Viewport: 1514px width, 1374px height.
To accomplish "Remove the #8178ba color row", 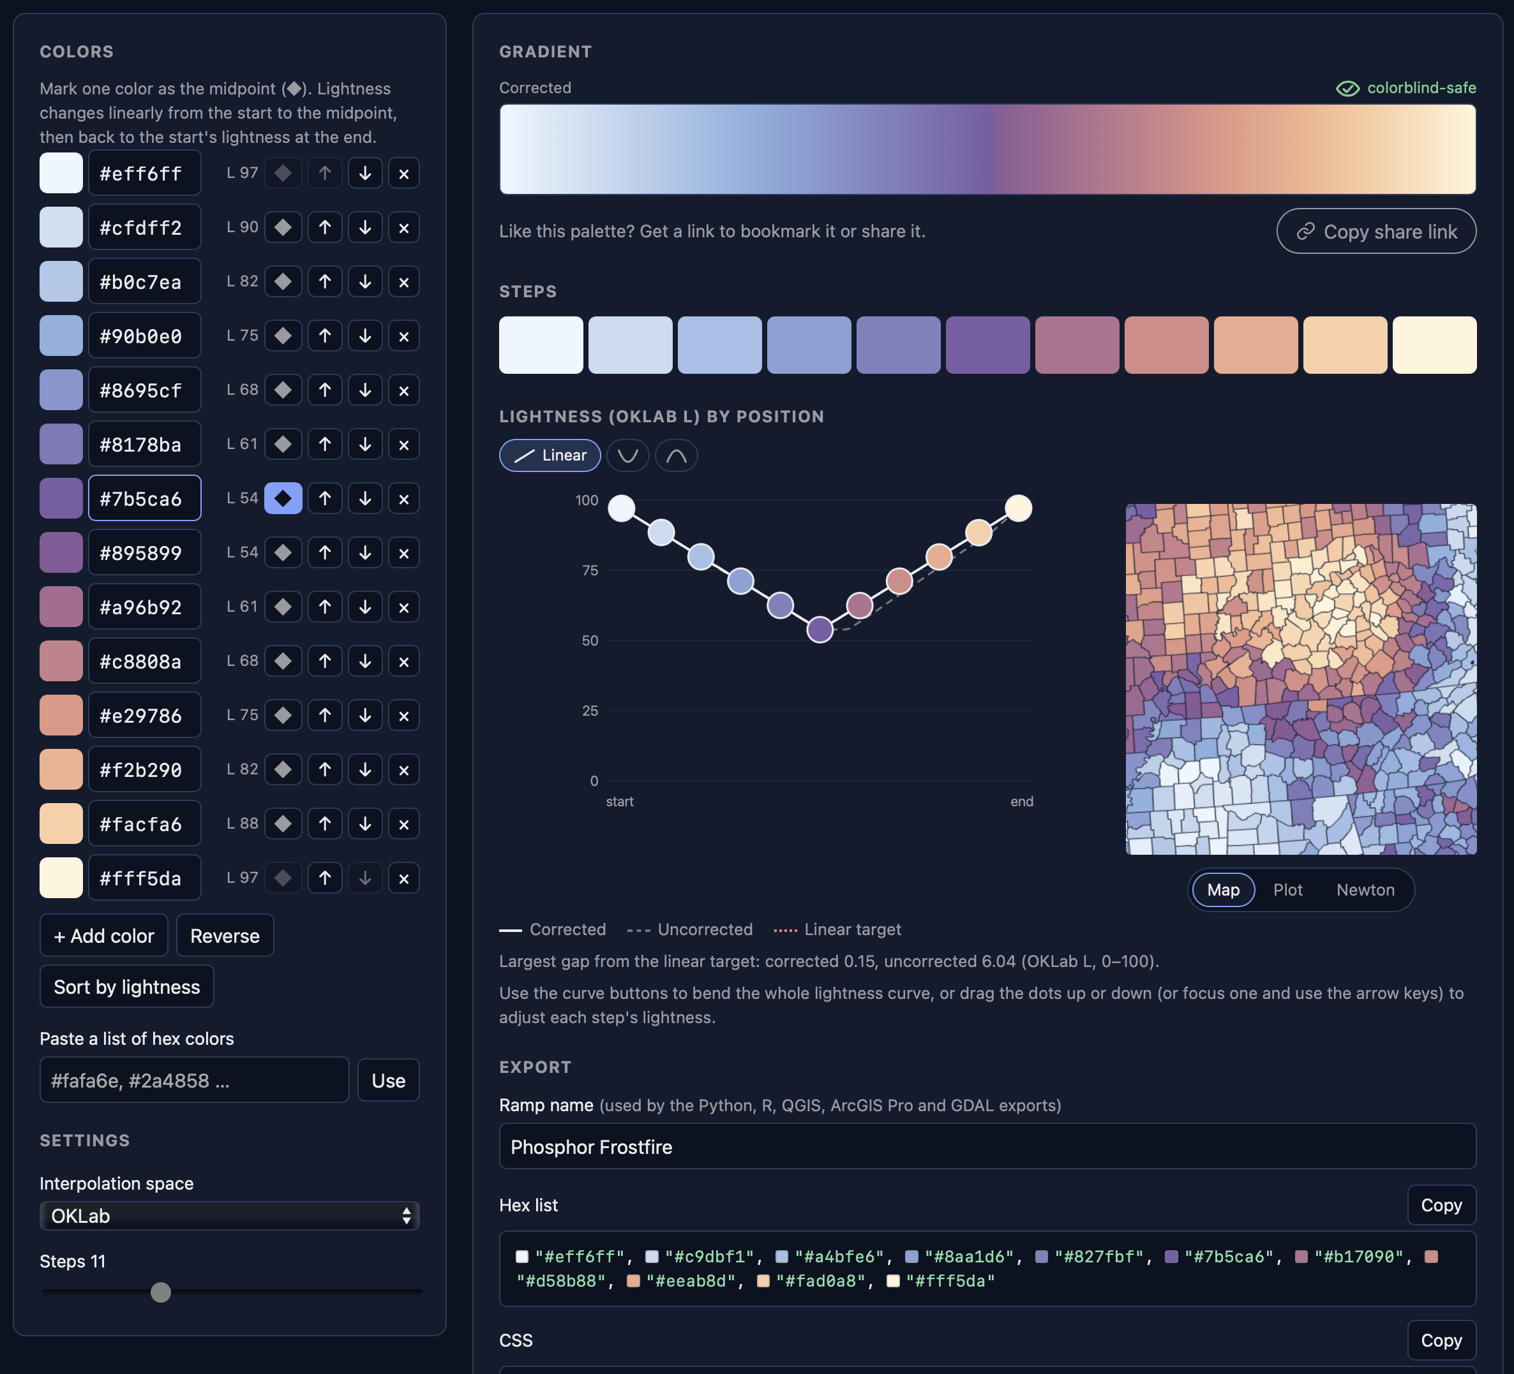I will (x=404, y=444).
